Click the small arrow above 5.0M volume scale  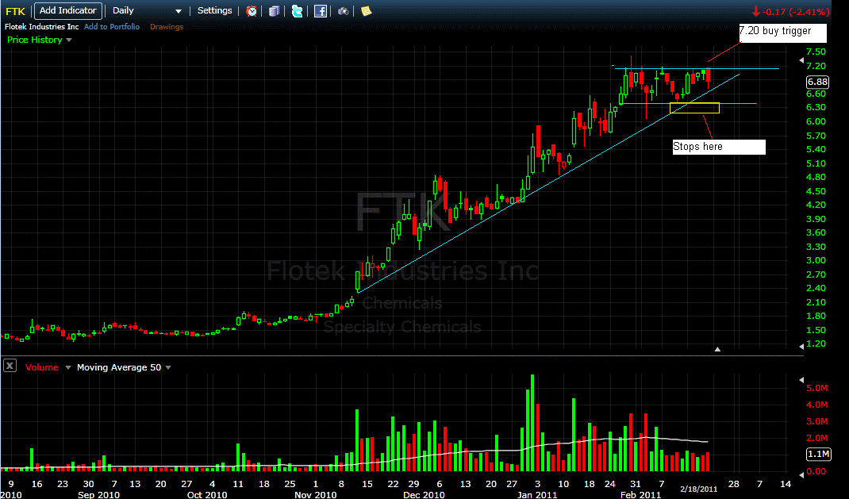801,380
